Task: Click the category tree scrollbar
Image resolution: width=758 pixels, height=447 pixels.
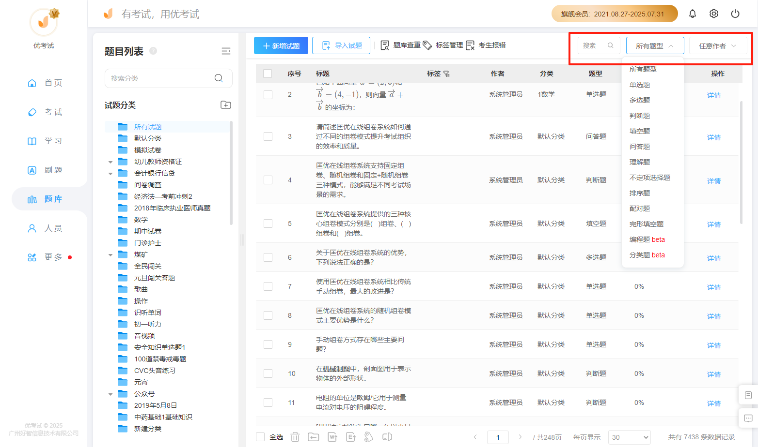Action: [x=231, y=173]
